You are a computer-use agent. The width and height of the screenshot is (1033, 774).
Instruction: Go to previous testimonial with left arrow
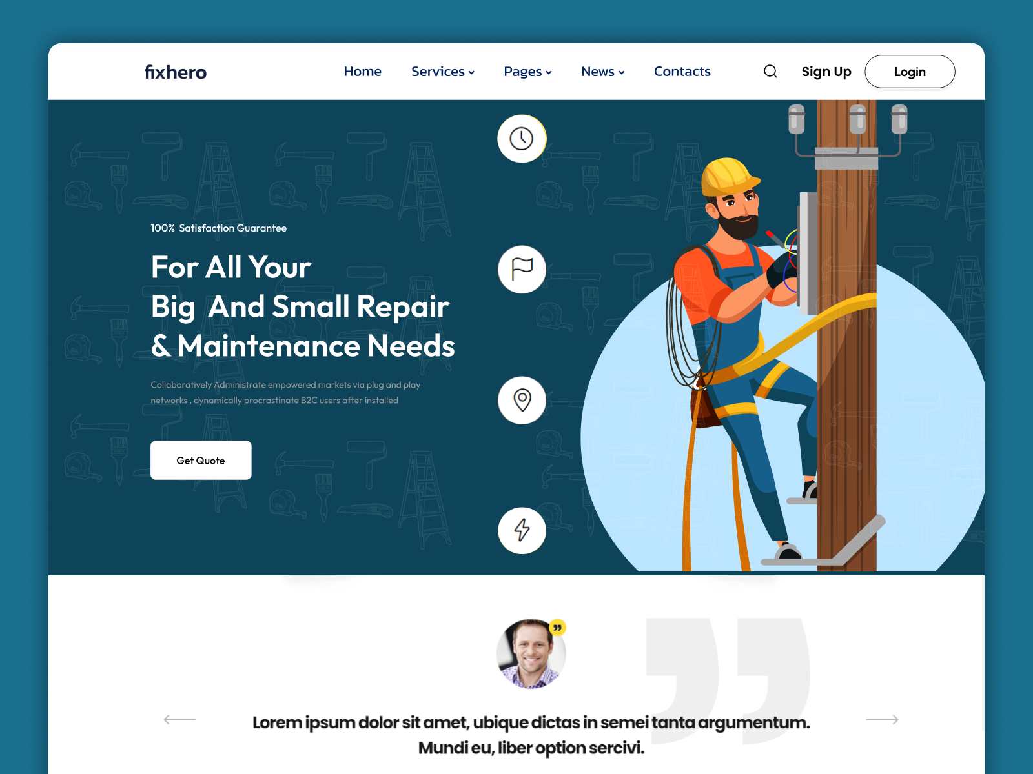click(179, 719)
